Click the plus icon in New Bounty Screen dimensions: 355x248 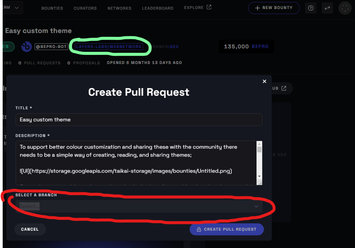click(x=258, y=8)
